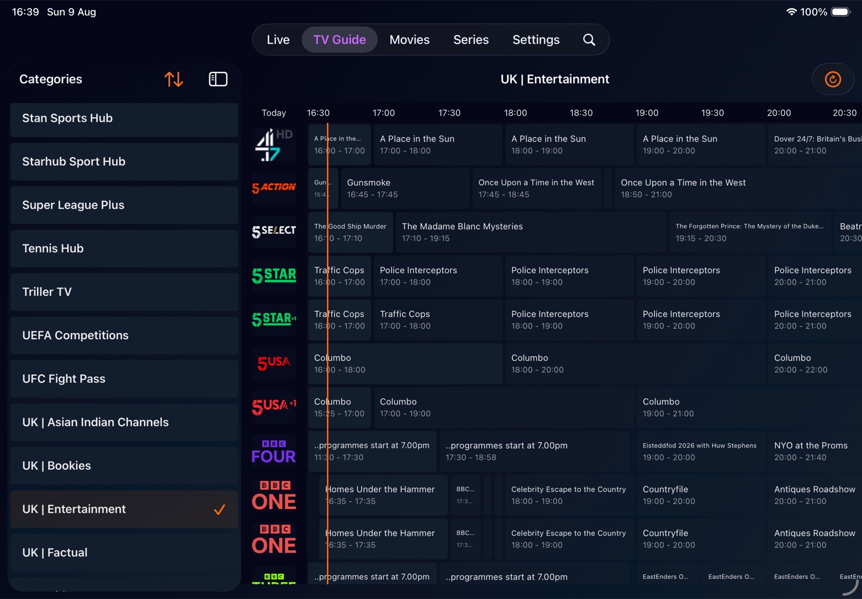Viewport: 862px width, 599px height.
Task: Choose Tennis Hub category
Action: (124, 248)
